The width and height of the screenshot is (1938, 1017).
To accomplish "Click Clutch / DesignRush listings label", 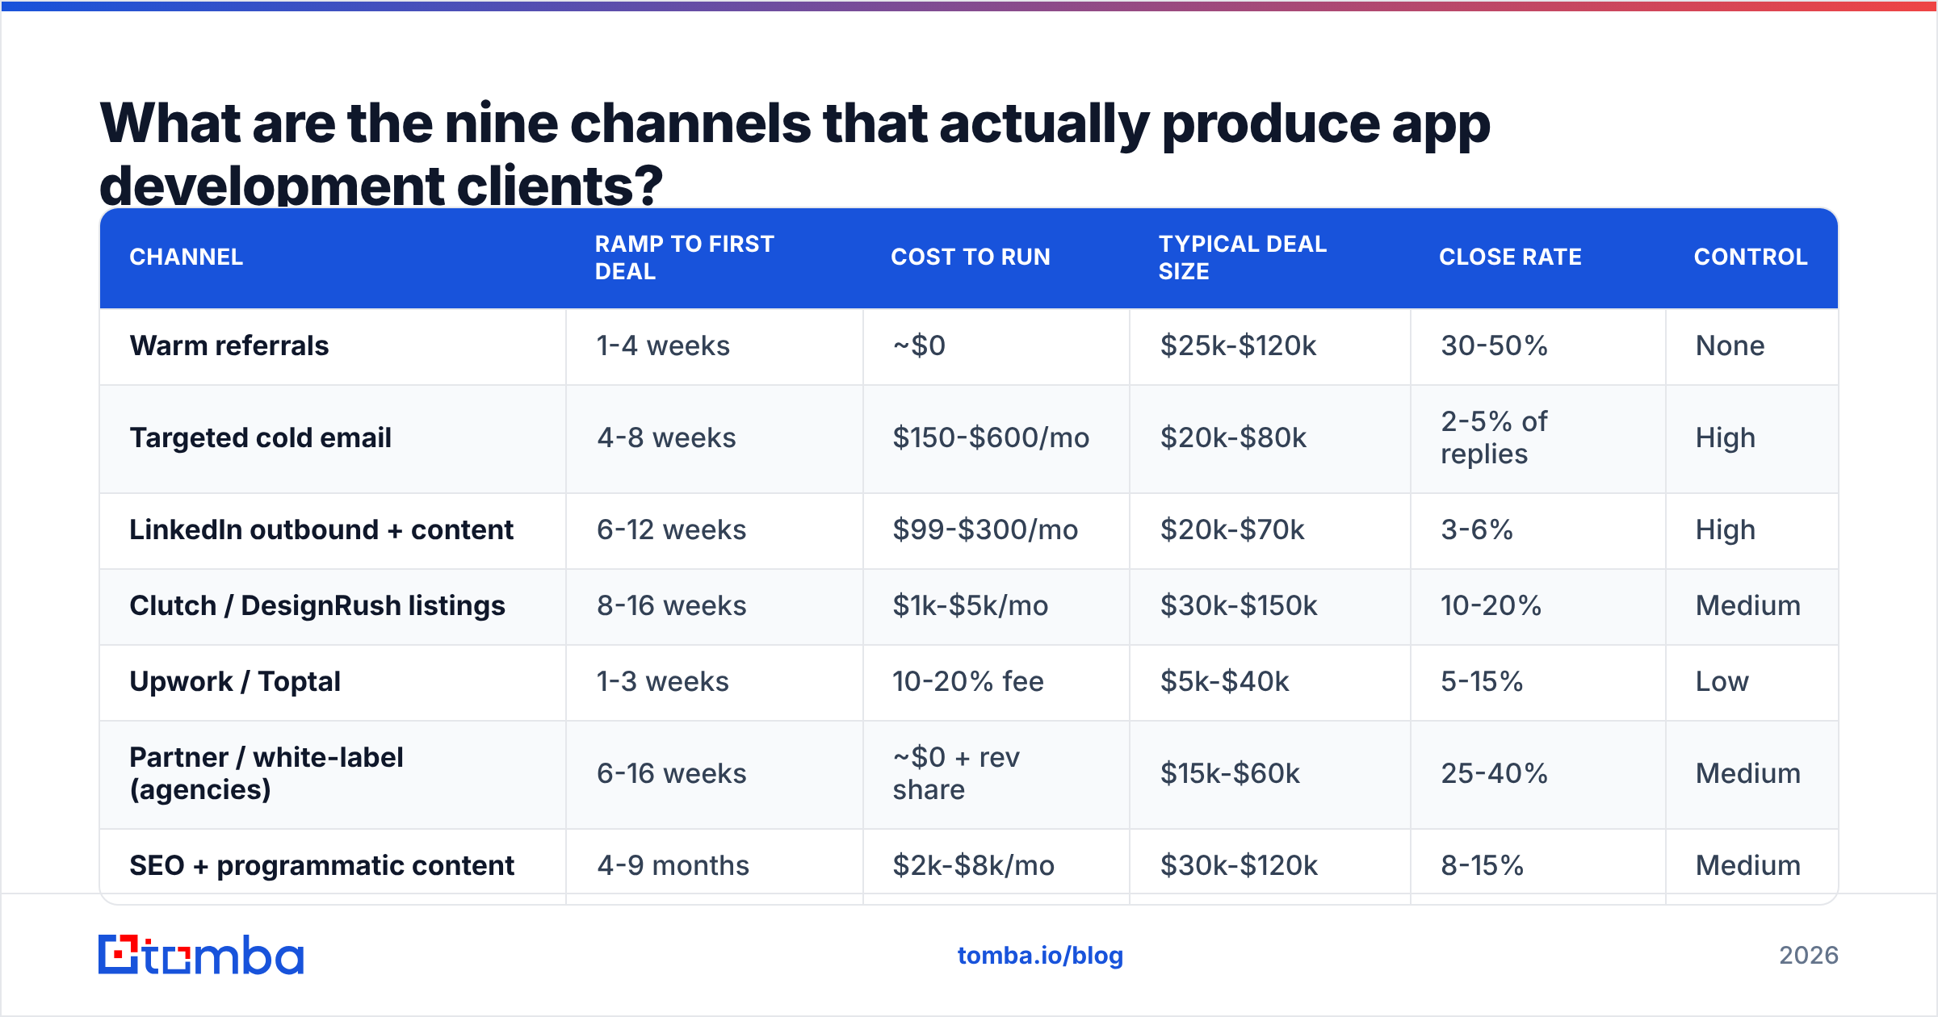I will click(317, 605).
